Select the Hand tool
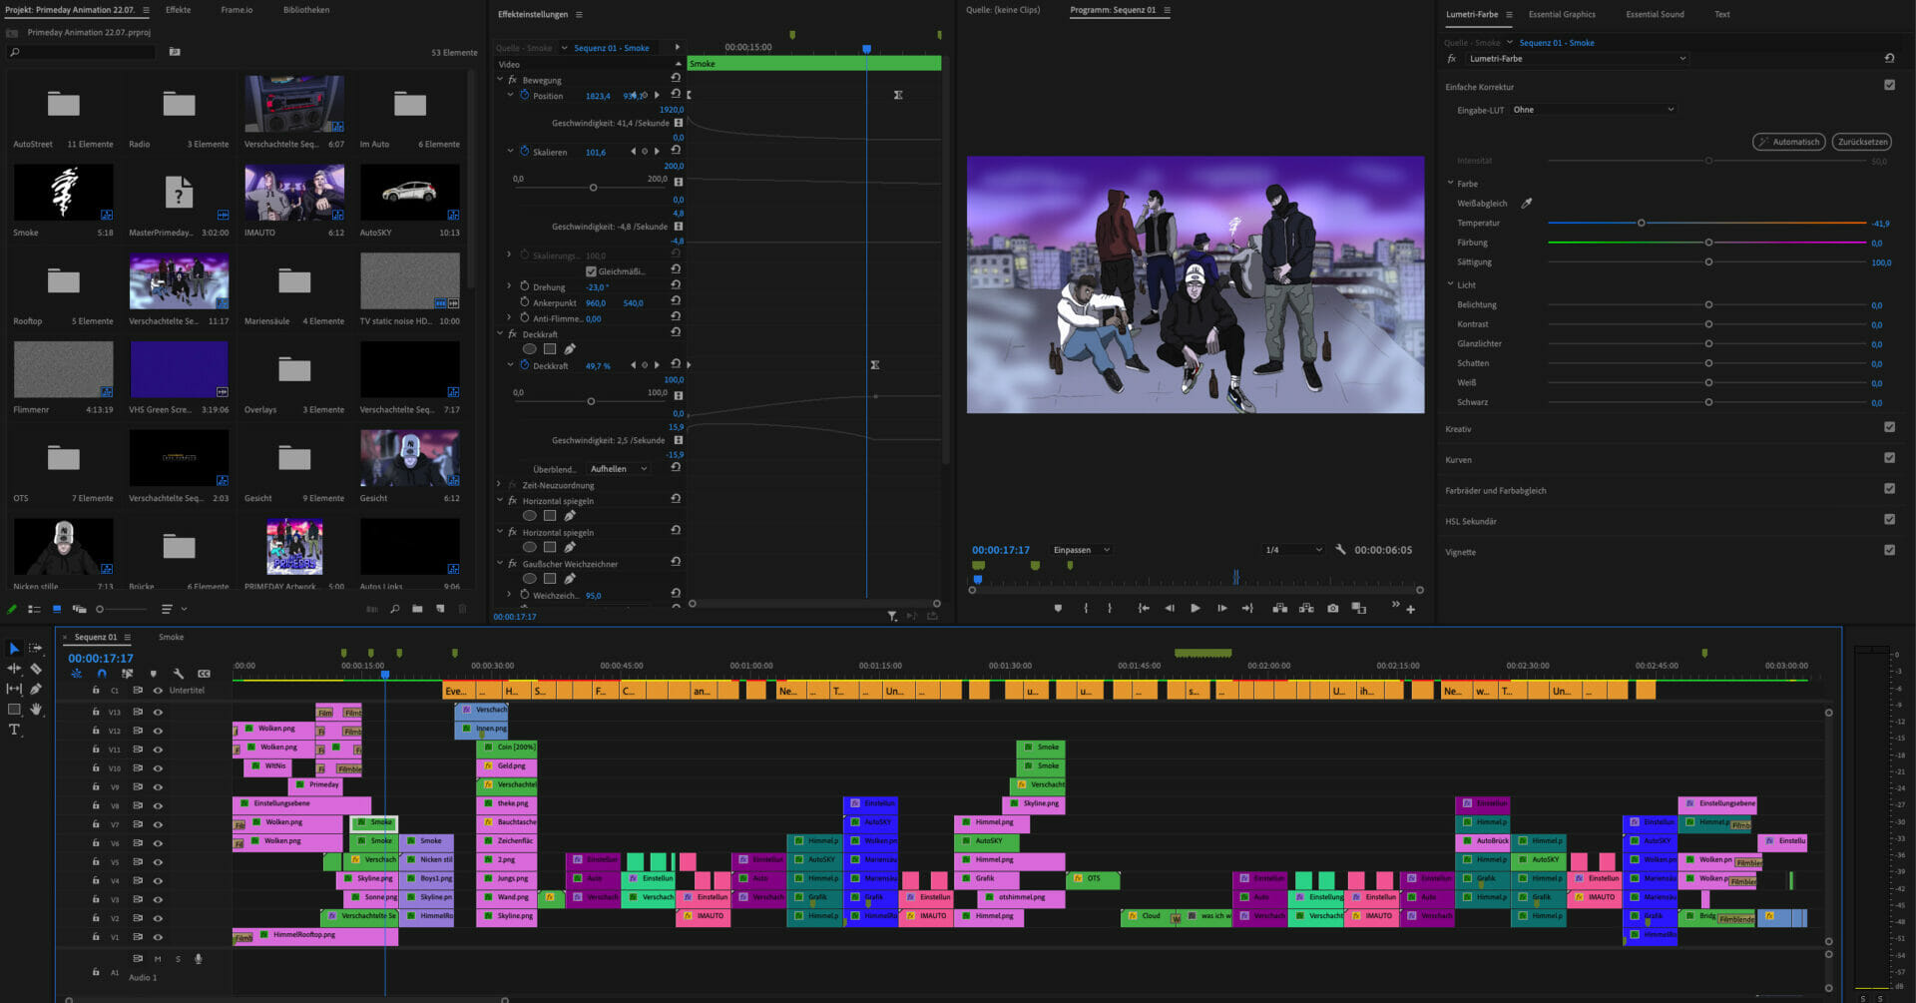The width and height of the screenshot is (1916, 1003). 36,710
